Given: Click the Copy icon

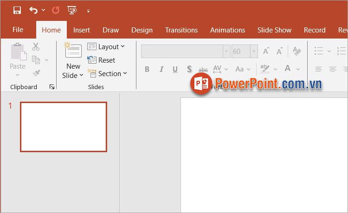Looking at the screenshot, I should pos(36,60).
